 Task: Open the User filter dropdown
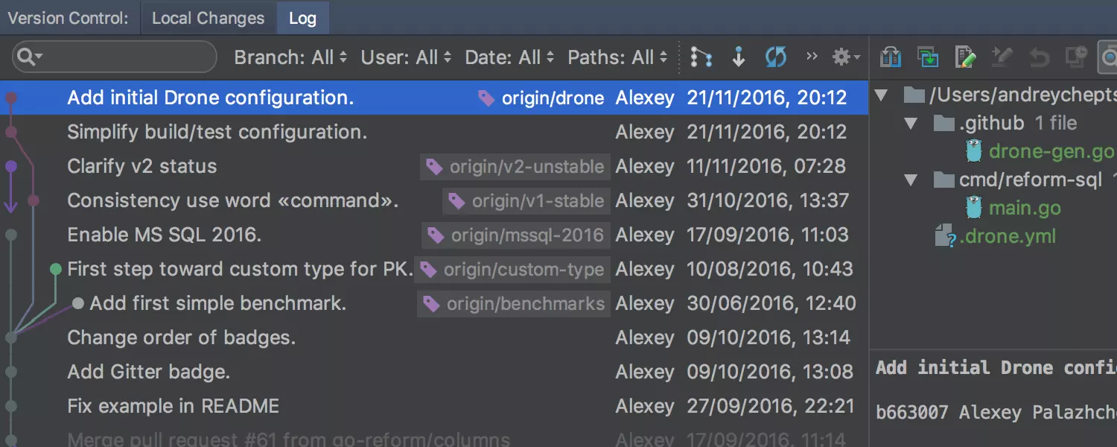point(406,57)
